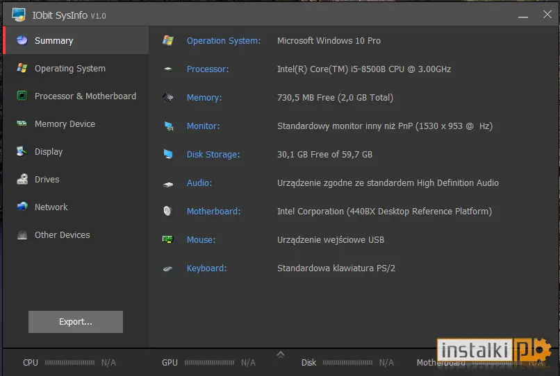The width and height of the screenshot is (560, 376).
Task: Click the Disk usage meter bar
Action: 348,362
